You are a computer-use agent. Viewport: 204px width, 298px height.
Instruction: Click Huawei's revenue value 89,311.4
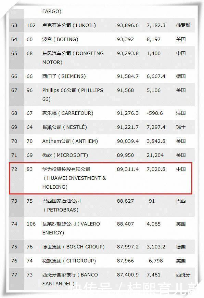point(128,169)
